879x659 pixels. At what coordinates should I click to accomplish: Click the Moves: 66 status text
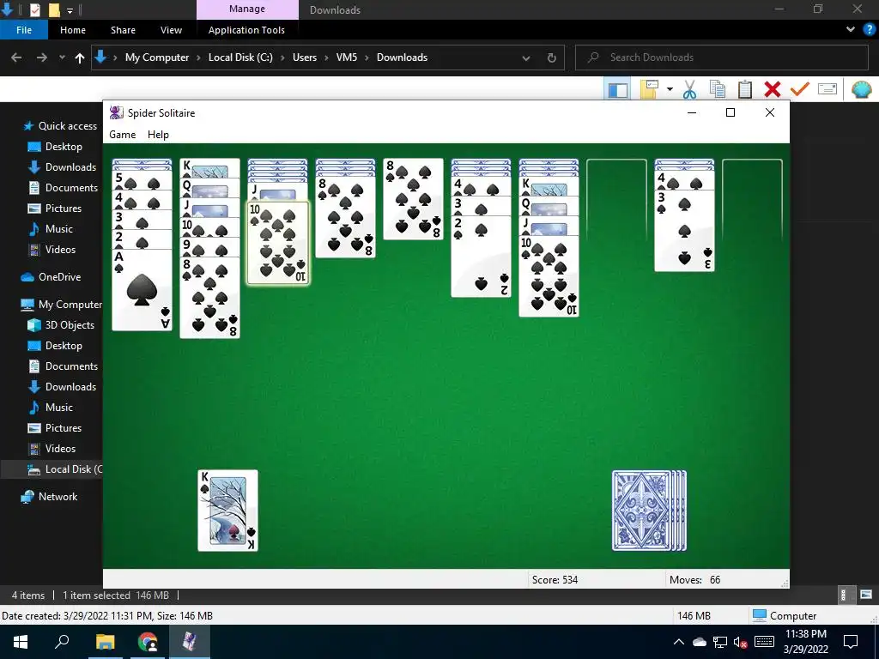click(x=694, y=580)
